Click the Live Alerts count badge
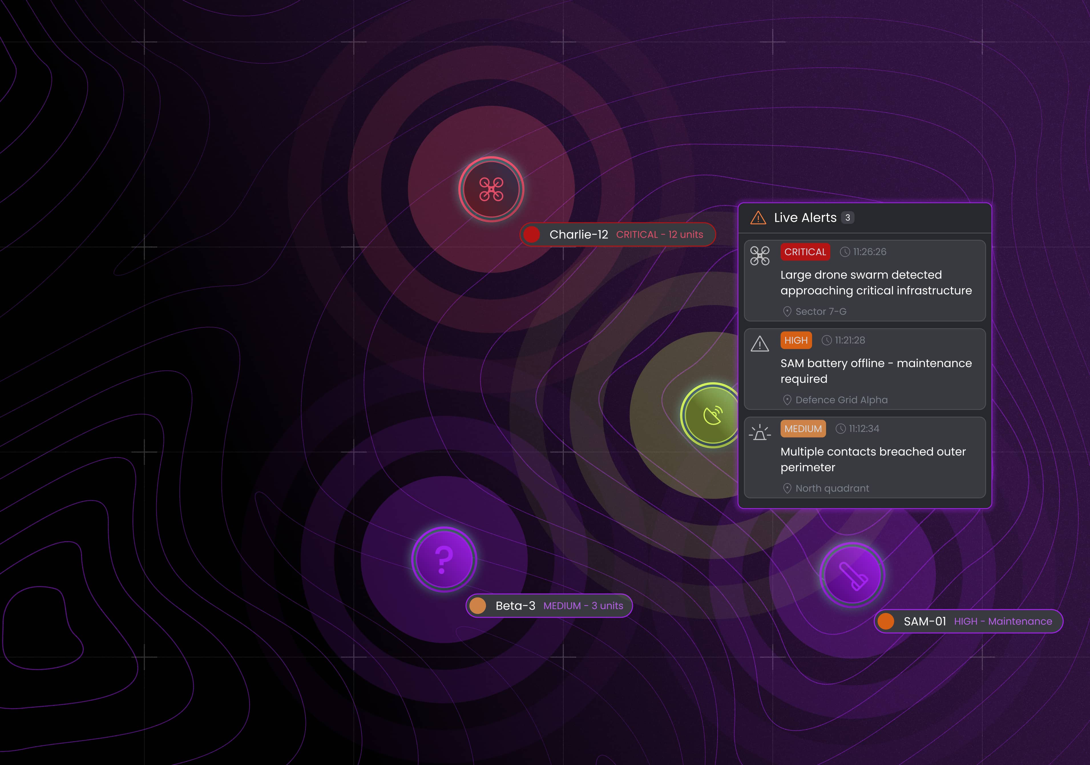This screenshot has width=1090, height=765. click(847, 218)
